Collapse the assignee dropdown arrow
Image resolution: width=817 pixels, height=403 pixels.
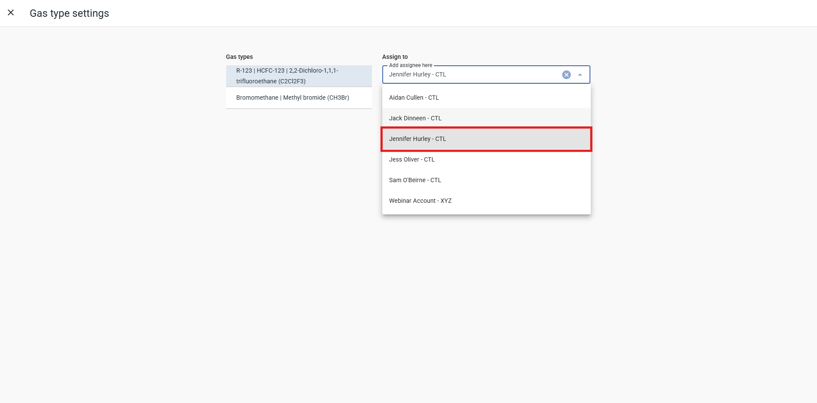point(580,75)
